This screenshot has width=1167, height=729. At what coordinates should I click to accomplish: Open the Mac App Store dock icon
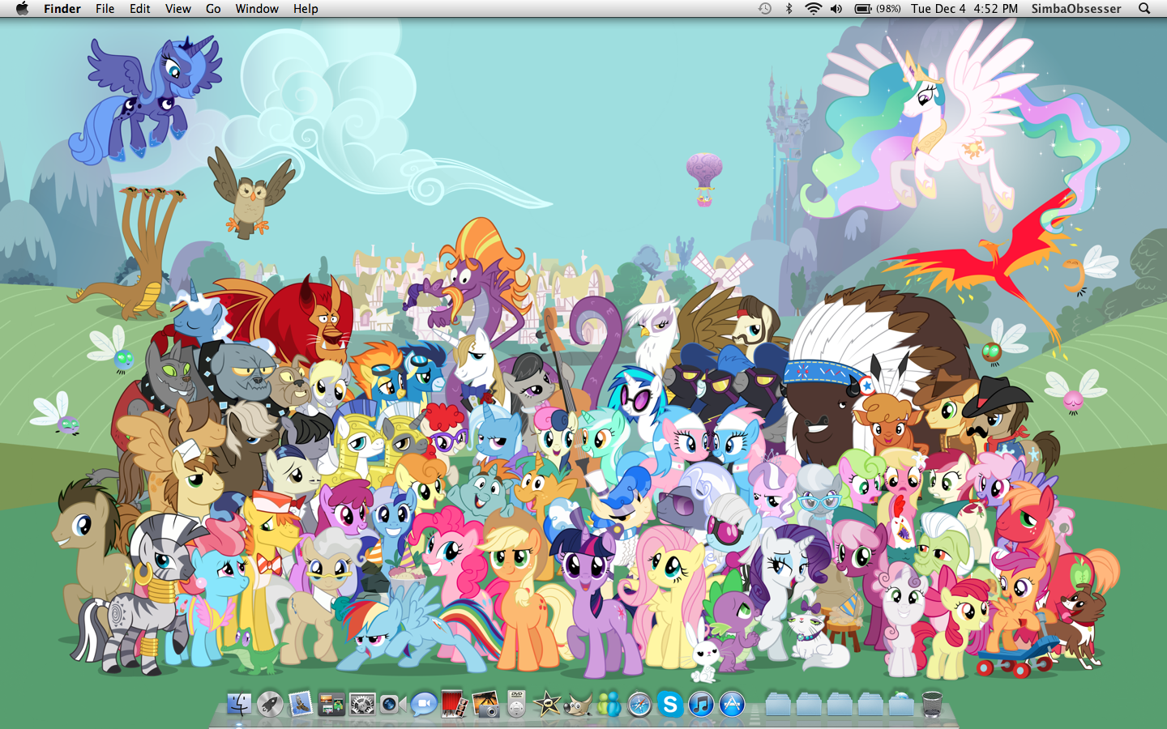(x=732, y=705)
